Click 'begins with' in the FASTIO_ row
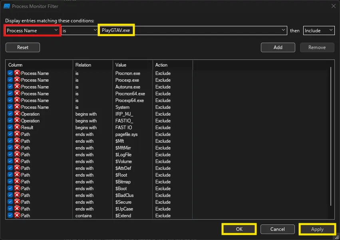This screenshot has height=240, width=340. coord(86,121)
